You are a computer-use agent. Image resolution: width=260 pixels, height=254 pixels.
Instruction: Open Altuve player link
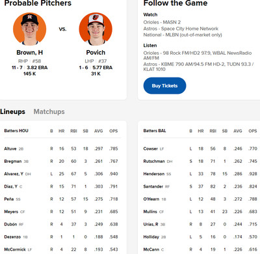[x=10, y=148]
